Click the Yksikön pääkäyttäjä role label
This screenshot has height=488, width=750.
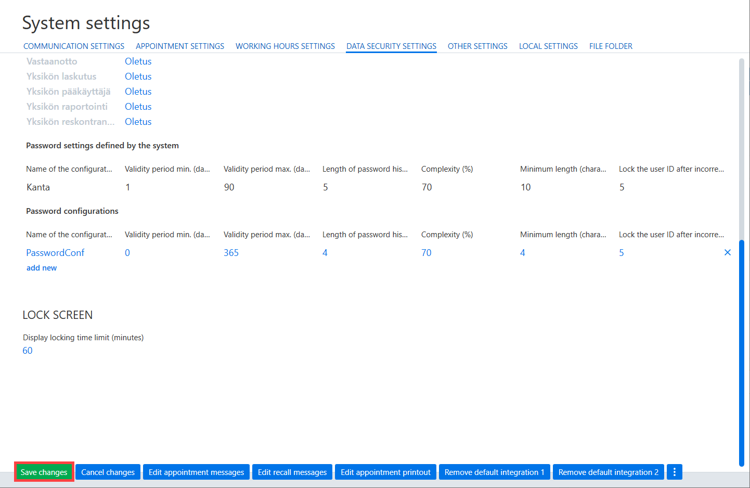69,92
